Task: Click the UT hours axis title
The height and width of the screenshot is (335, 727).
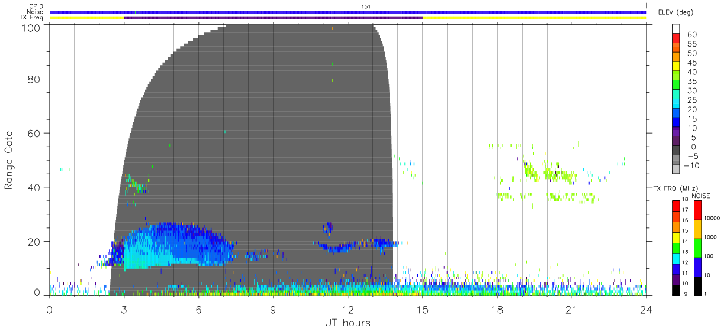Action: (347, 323)
